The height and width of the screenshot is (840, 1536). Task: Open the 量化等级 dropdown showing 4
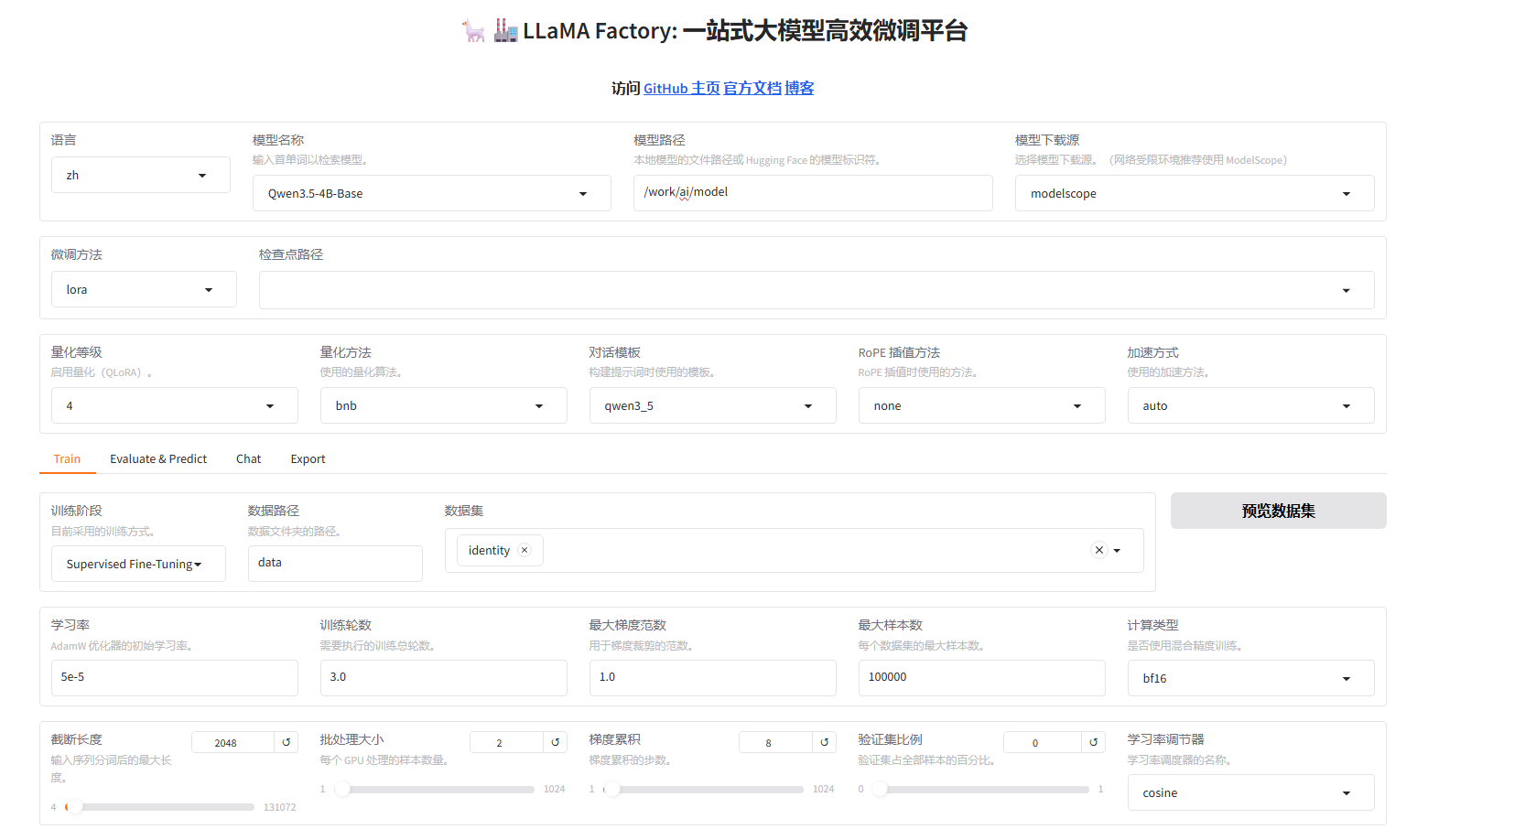(175, 405)
